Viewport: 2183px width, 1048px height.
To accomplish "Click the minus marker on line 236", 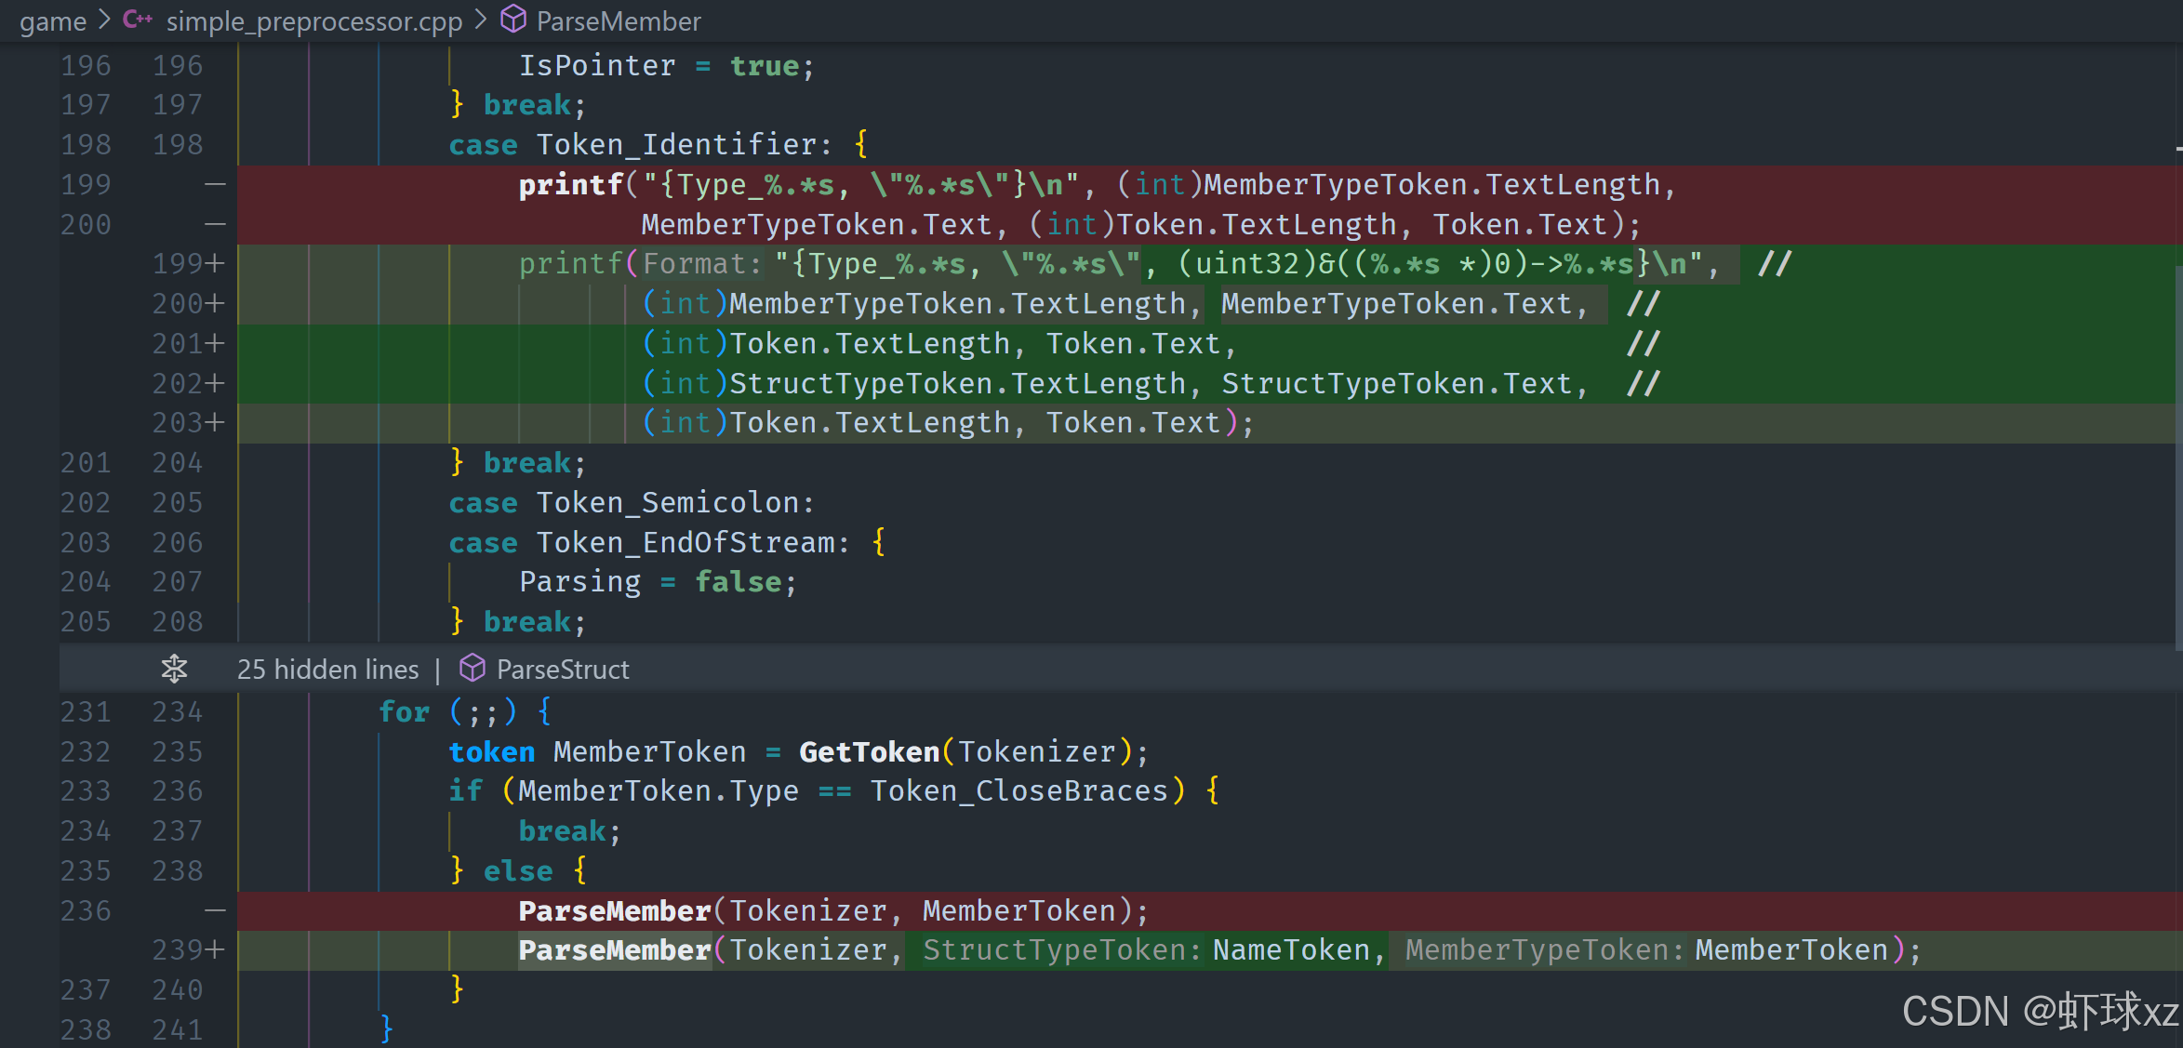I will coord(215,910).
